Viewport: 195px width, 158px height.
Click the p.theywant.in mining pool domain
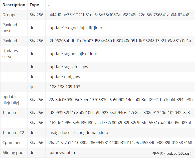(62, 153)
